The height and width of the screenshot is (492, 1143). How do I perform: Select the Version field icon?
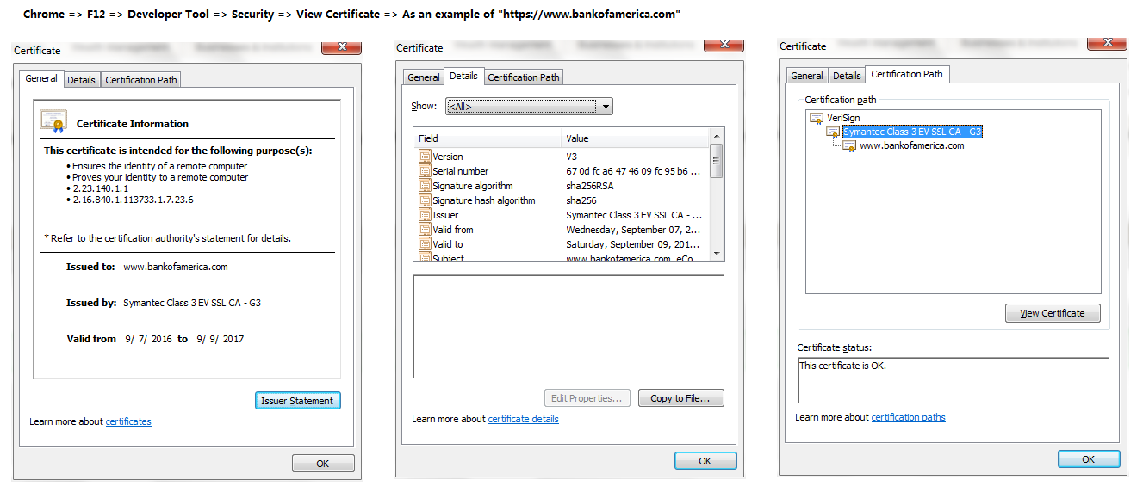(x=425, y=157)
